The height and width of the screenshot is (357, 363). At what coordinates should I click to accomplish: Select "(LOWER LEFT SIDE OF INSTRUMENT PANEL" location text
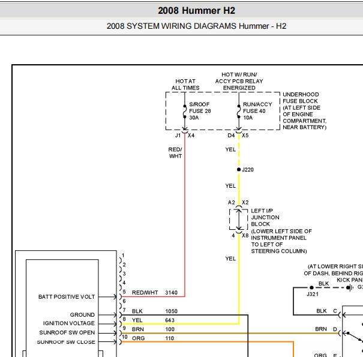[x=281, y=235]
